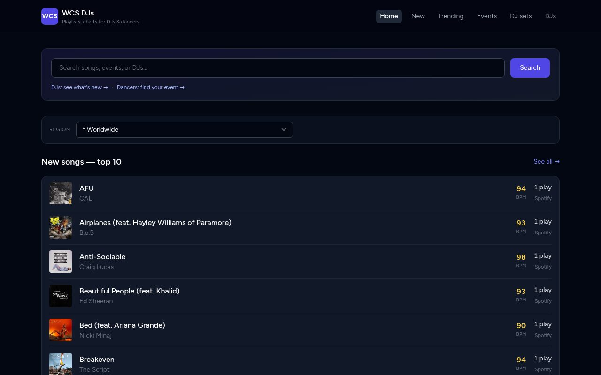Screen dimensions: 601x375
Task: Click '1 play' count on the Anti-Sociable row
Action: 543,256
